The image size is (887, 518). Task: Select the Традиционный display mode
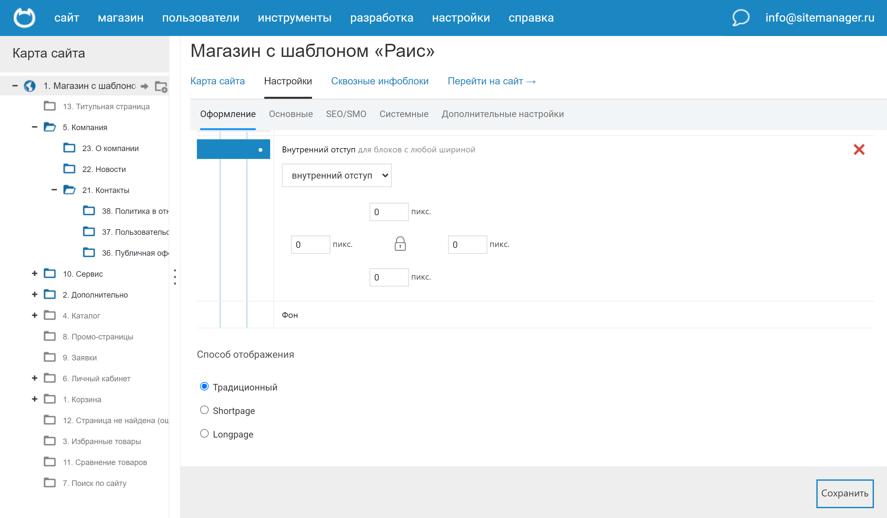tap(204, 387)
